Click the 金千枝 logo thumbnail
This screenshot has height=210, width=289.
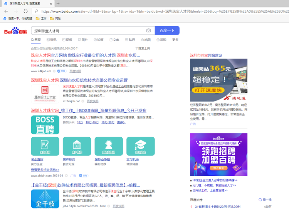tap(45, 199)
